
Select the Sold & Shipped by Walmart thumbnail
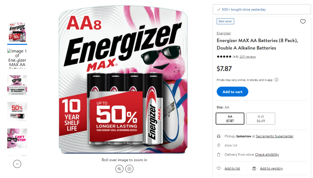[17, 85]
